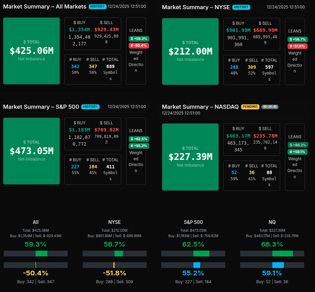
Task: Click the yellow marker bar above -51.8%
Action: coord(114,265)
